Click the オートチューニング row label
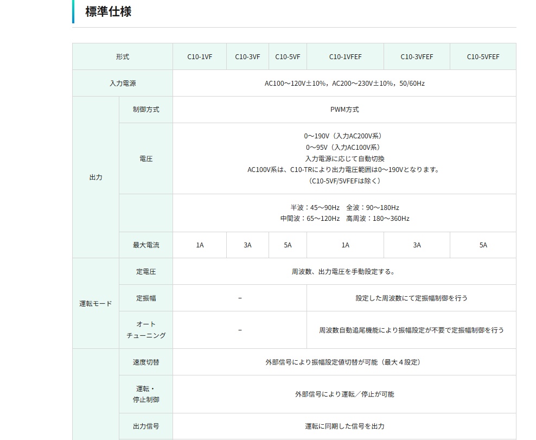Viewport: 536px width, 440px height. [146, 330]
